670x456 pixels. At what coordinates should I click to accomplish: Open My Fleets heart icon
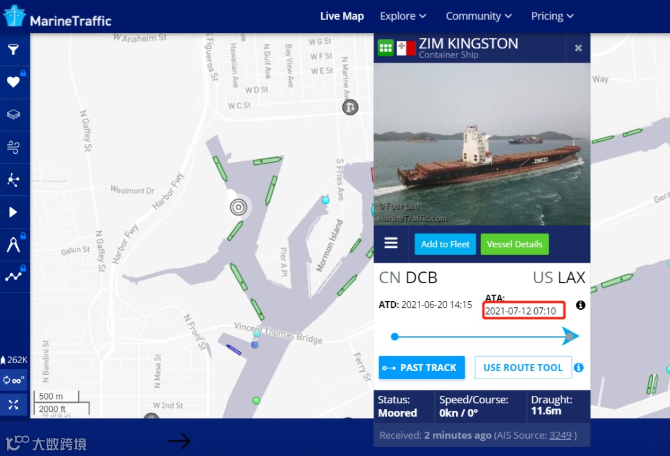[x=14, y=82]
